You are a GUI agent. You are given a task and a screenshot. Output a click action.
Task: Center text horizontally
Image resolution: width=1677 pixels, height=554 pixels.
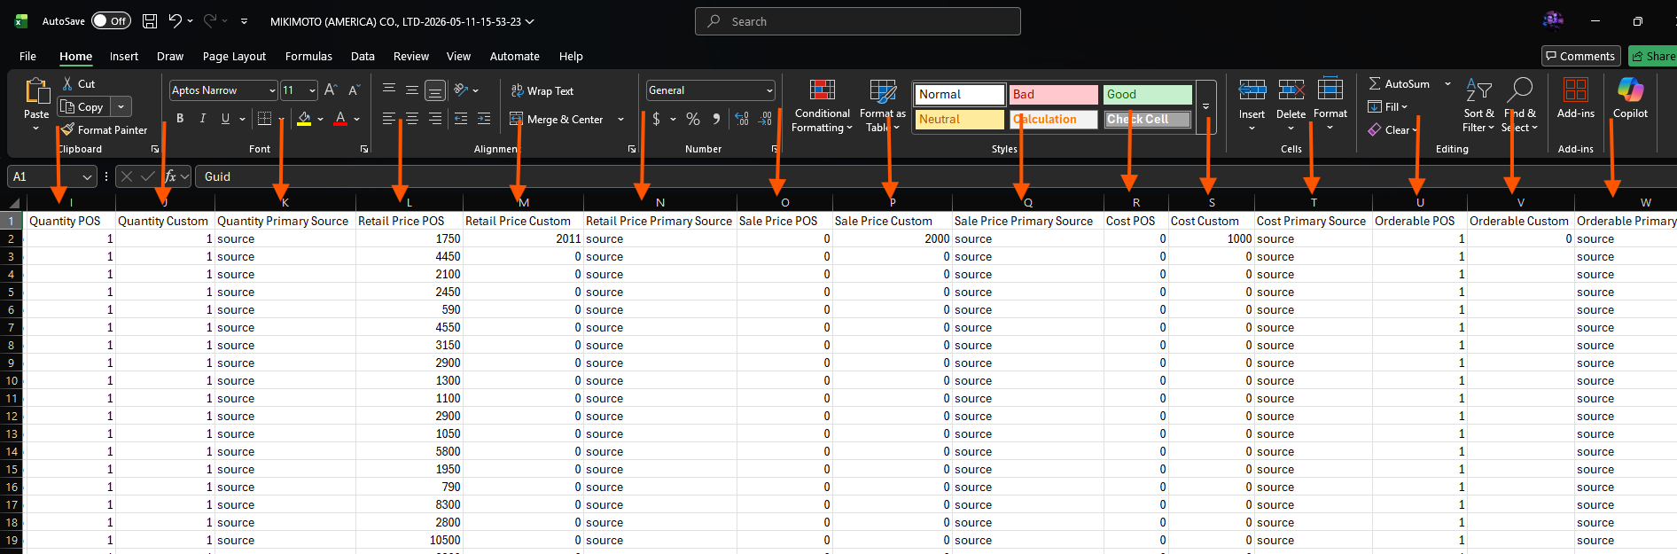coord(412,118)
